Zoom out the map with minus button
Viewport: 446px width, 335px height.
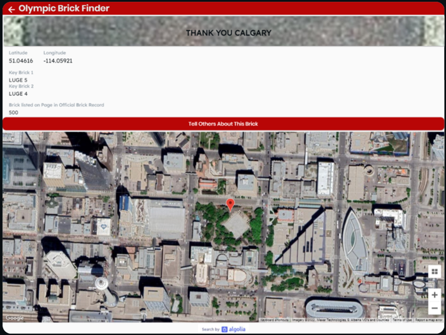[x=435, y=308]
